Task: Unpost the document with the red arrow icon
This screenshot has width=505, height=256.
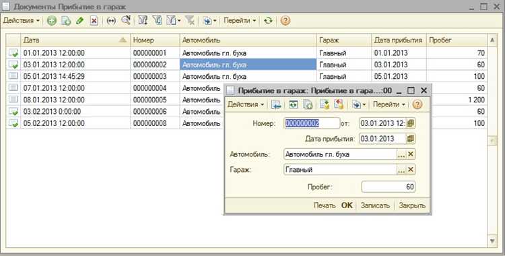Action: point(339,104)
